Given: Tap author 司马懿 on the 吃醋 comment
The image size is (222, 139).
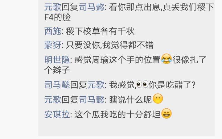Looking at the screenshot, I should pyautogui.click(x=57, y=85).
